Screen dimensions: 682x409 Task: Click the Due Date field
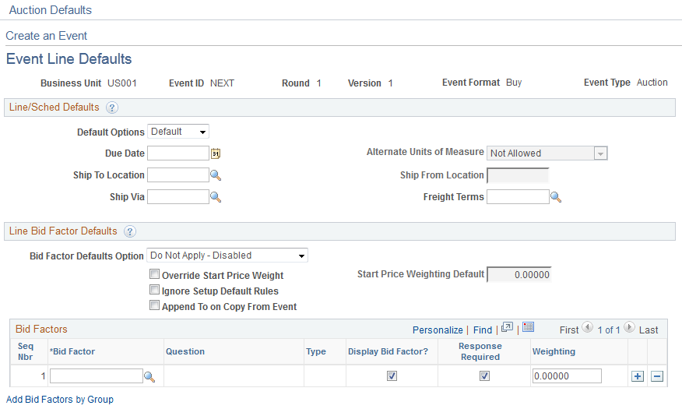tap(178, 153)
